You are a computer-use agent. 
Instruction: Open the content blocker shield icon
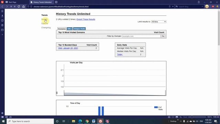click(28, 7)
